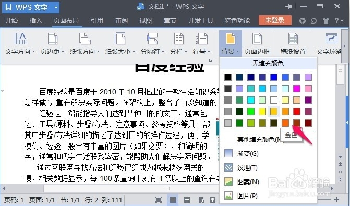The width and height of the screenshot is (350, 206).
Task: Click the question mark help icon
Action: click(x=337, y=21)
